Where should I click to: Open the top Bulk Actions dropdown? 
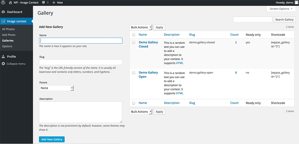coord(141,27)
